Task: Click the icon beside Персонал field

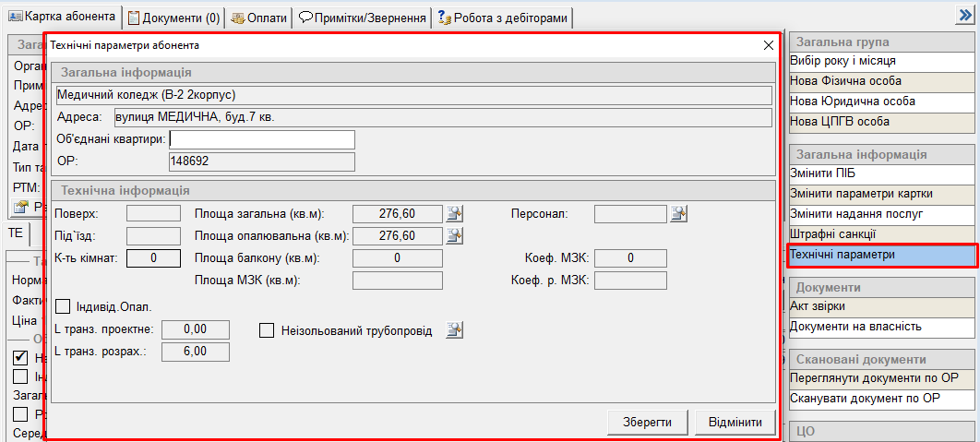Action: pyautogui.click(x=679, y=214)
